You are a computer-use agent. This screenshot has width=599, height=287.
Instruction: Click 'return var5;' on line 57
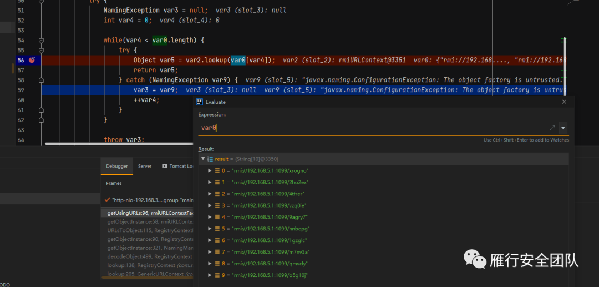coord(156,71)
